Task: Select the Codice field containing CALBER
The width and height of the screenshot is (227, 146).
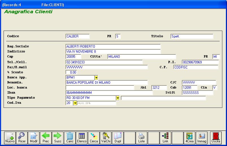Action: click(x=78, y=36)
